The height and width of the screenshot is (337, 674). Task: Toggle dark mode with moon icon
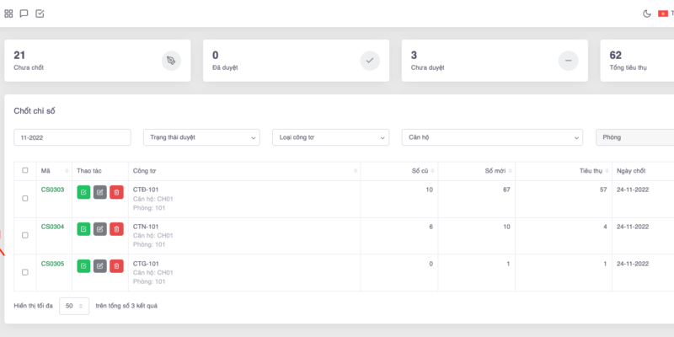pyautogui.click(x=647, y=13)
